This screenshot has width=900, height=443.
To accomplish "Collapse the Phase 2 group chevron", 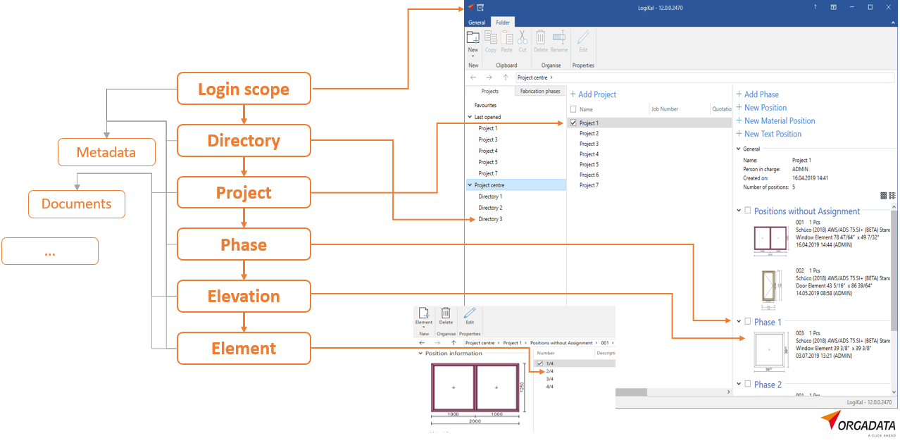I will (739, 384).
